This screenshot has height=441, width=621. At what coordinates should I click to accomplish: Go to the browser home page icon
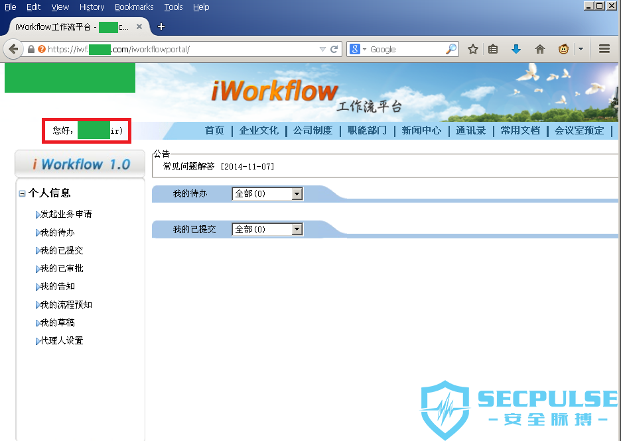pyautogui.click(x=540, y=50)
